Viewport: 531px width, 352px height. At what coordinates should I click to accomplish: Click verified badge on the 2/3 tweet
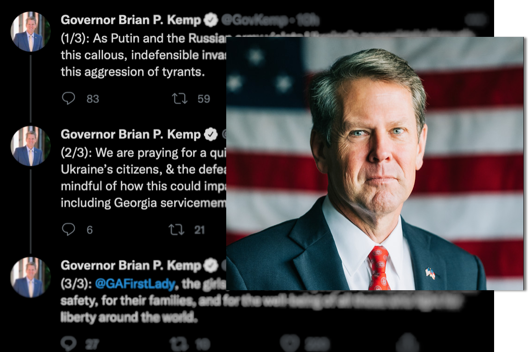[x=211, y=135]
